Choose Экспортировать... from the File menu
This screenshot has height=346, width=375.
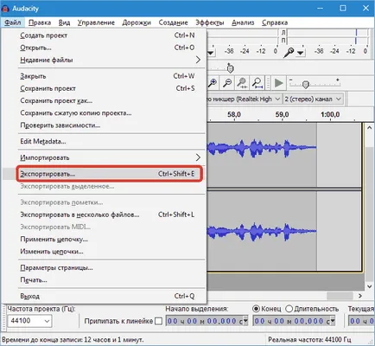coord(110,174)
